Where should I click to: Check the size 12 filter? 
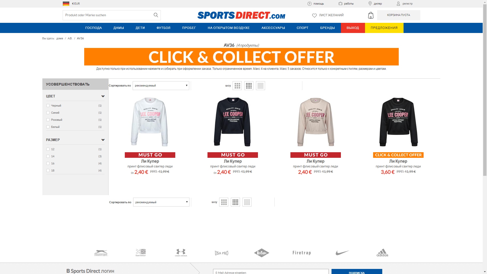point(48,149)
